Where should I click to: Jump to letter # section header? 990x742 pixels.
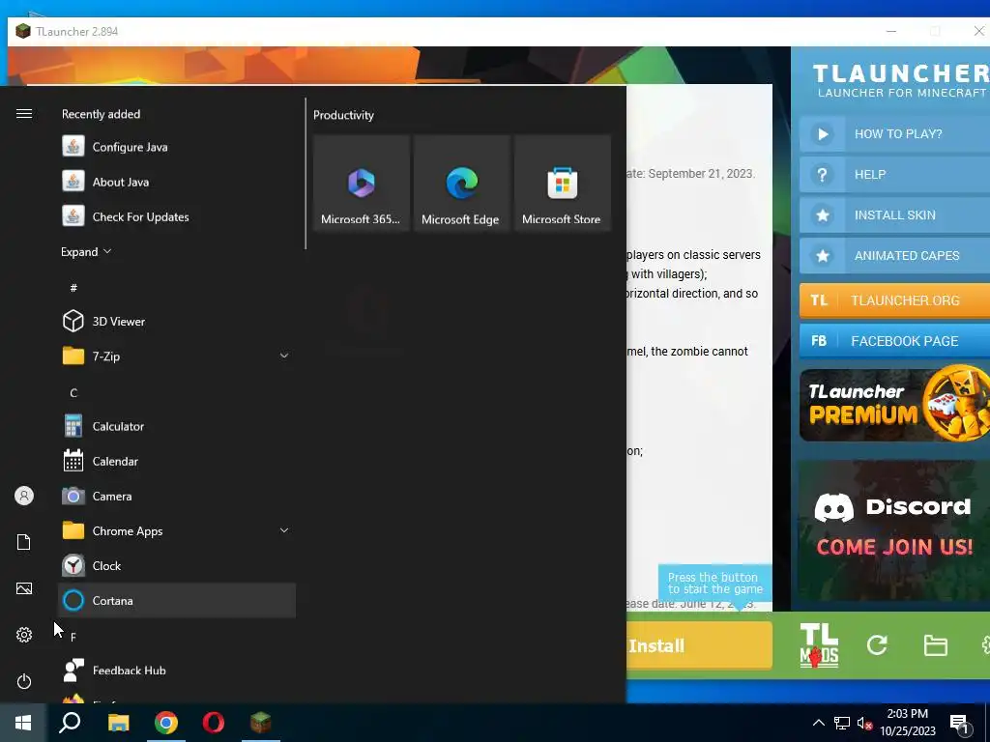73,288
